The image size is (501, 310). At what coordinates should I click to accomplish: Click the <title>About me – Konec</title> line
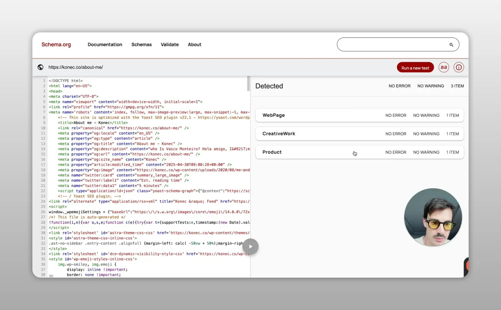93,123
